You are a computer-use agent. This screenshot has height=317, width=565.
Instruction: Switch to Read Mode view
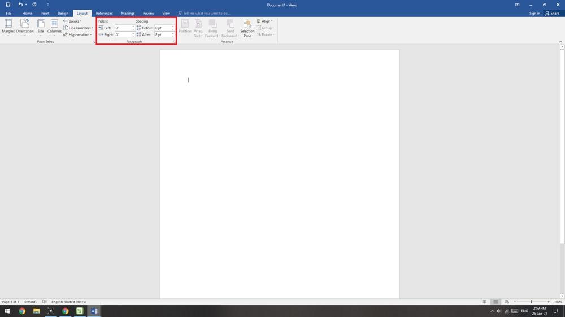484,302
